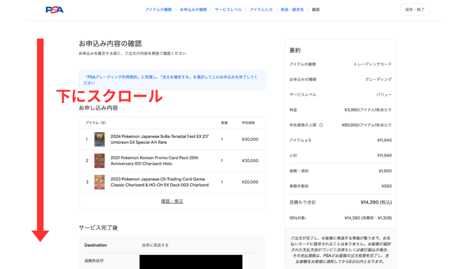Screen dimensions: 469x269
Task: Click the 保存・終了 button
Action: [415, 10]
